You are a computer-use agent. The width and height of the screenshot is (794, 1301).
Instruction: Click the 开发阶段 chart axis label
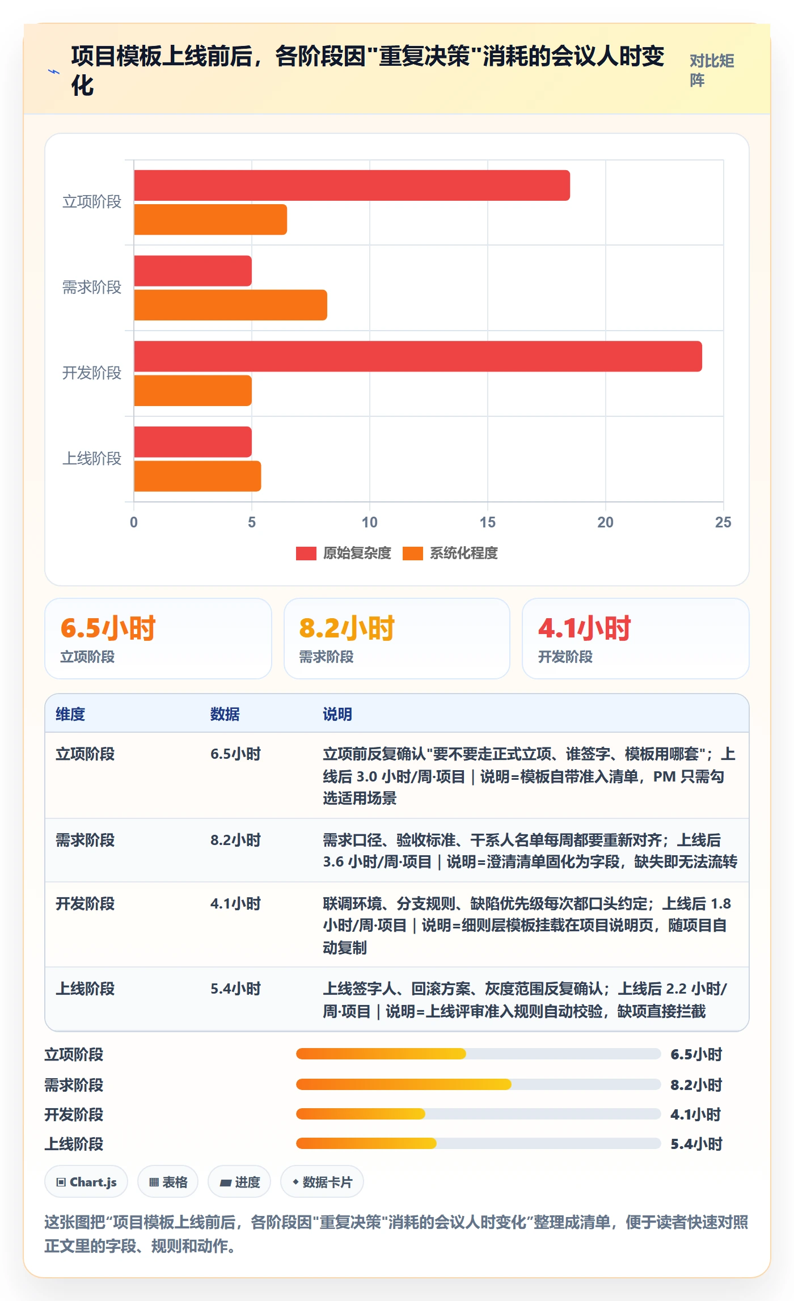pyautogui.click(x=92, y=373)
